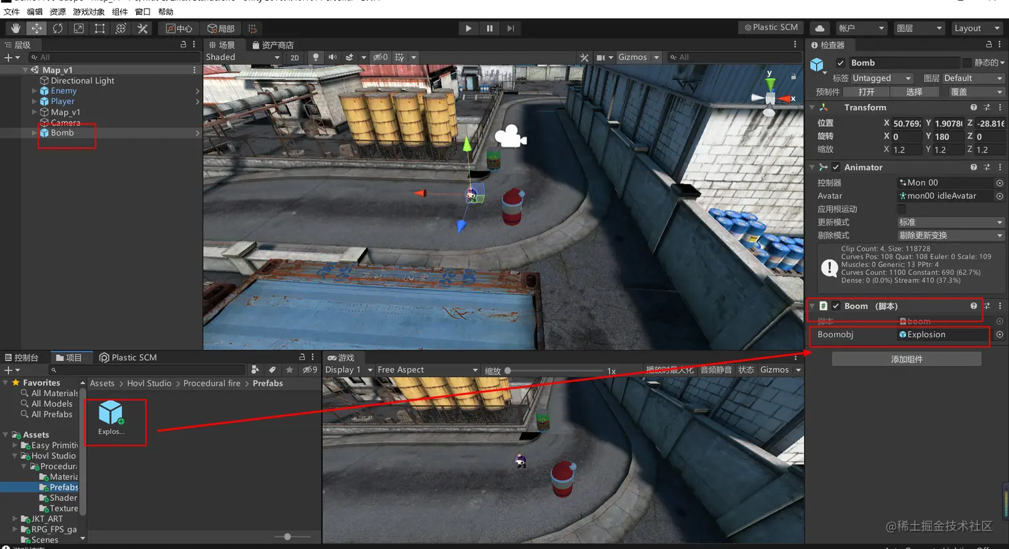This screenshot has width=1009, height=549.
Task: Click the 添加组件 button
Action: click(x=906, y=359)
